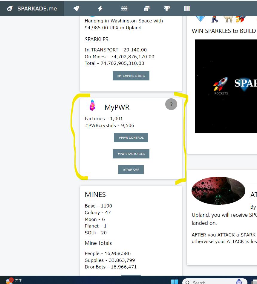Click the MyPWR crystal icon
Screen dimensions: 257x284
[92, 106]
